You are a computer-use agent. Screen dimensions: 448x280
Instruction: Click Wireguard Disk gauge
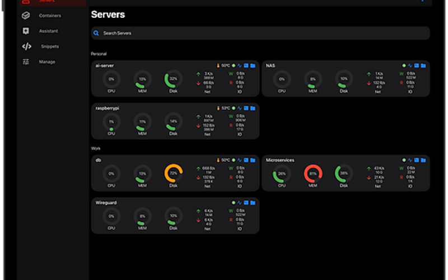tap(174, 216)
